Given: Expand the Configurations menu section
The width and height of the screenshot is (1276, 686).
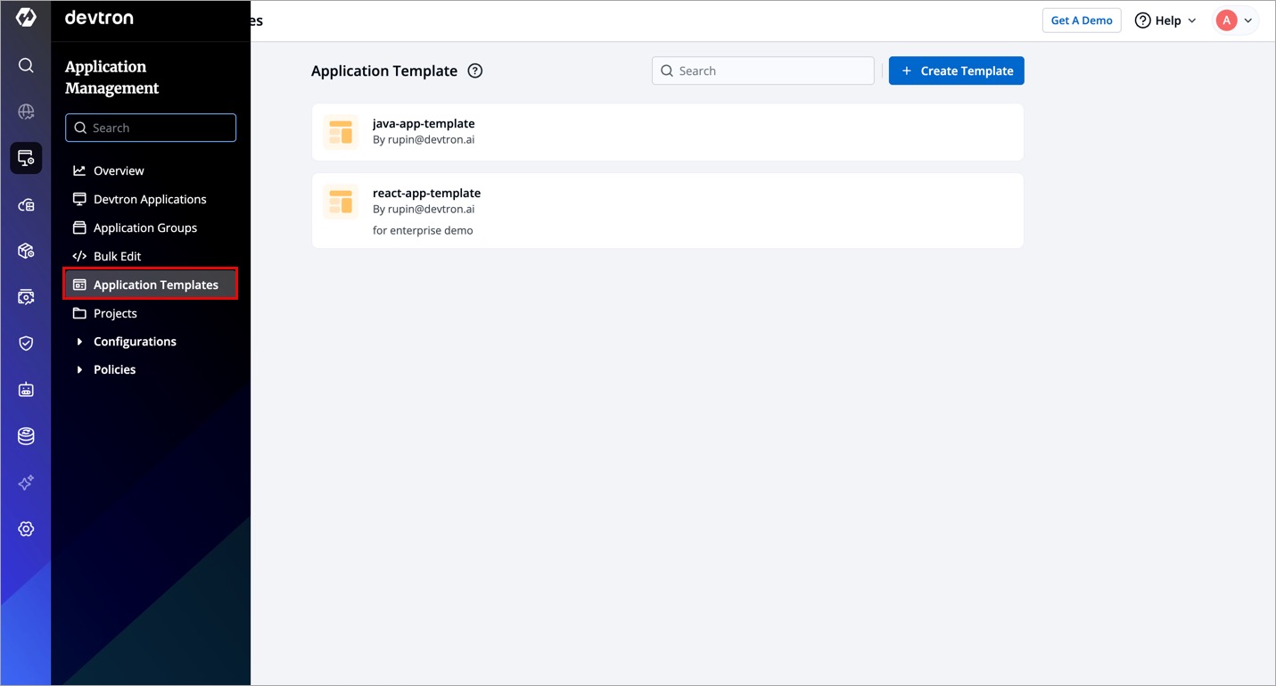Looking at the screenshot, I should coord(134,342).
